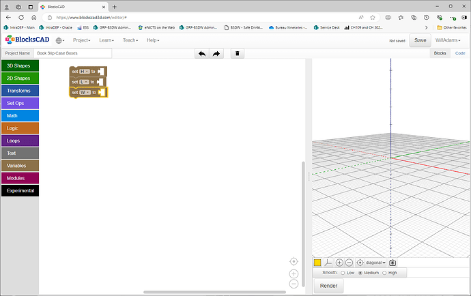
Task: Switch to the Code tab
Action: point(460,53)
